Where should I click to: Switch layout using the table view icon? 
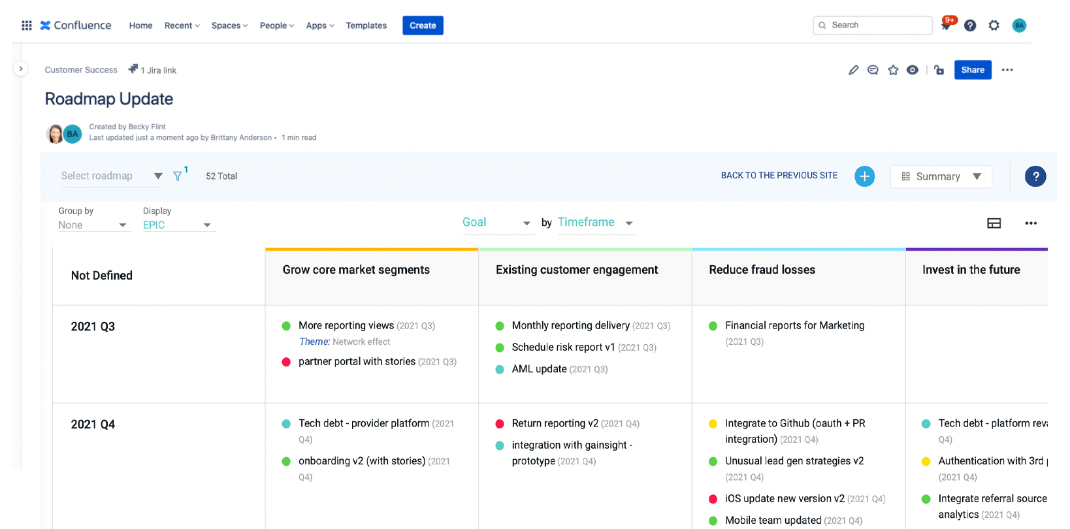tap(994, 223)
